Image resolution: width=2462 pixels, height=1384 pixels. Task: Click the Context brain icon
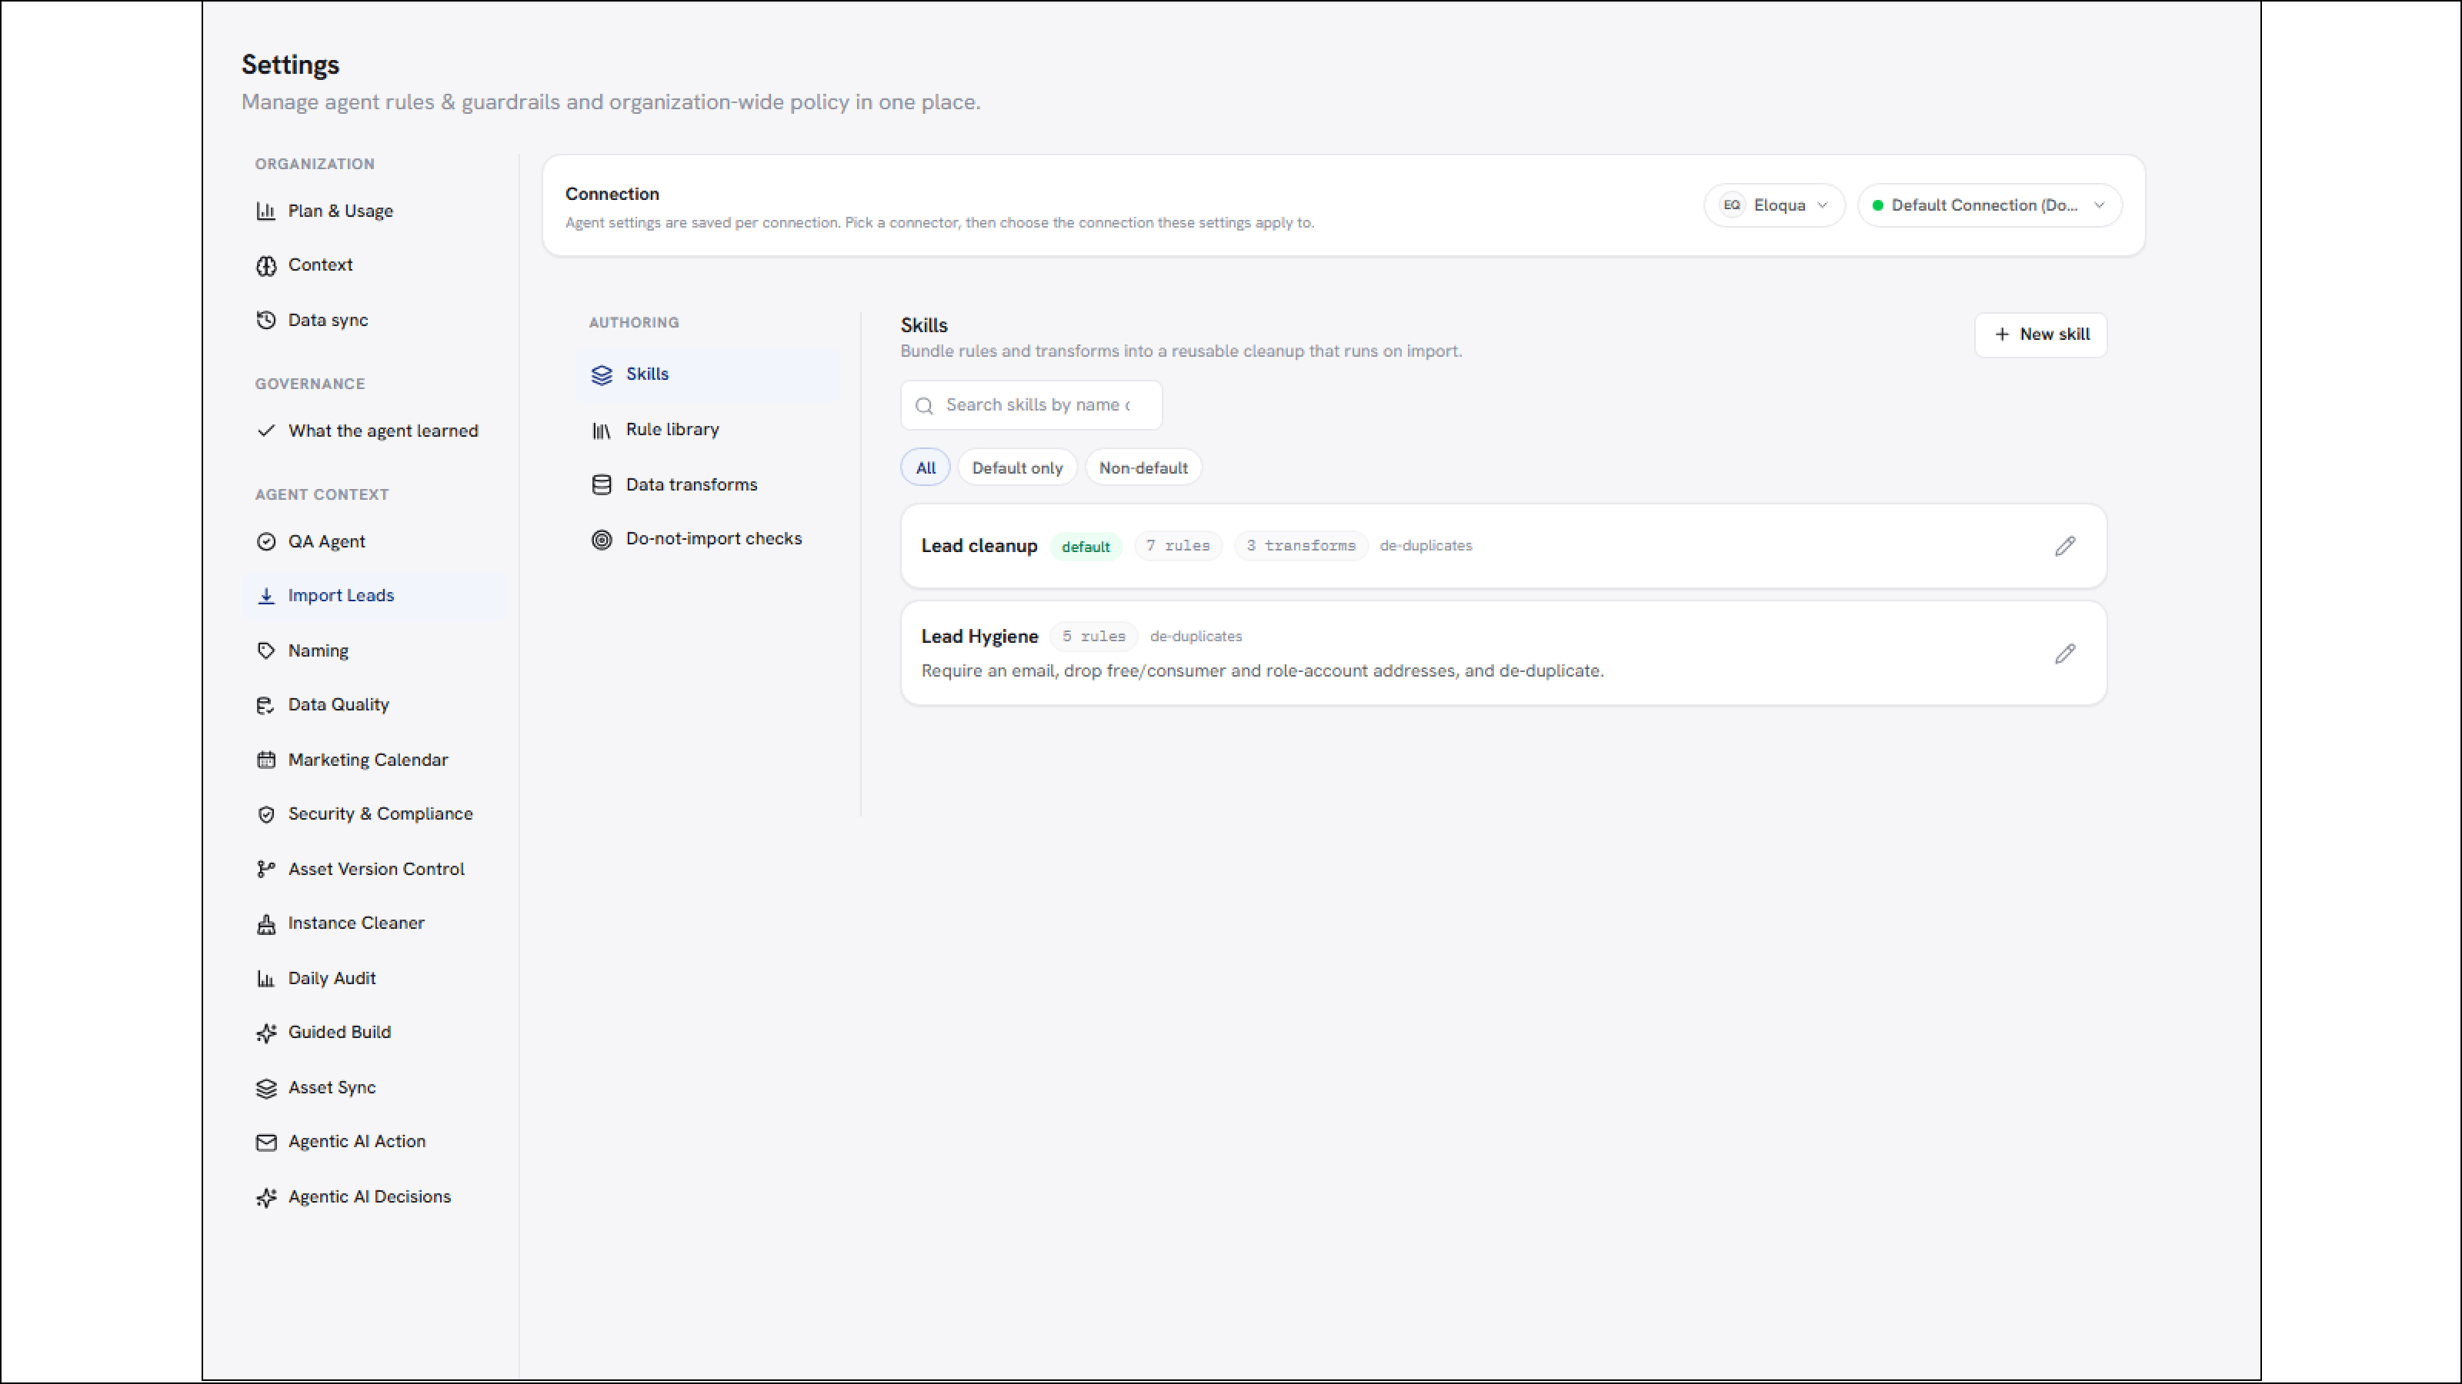[x=265, y=265]
